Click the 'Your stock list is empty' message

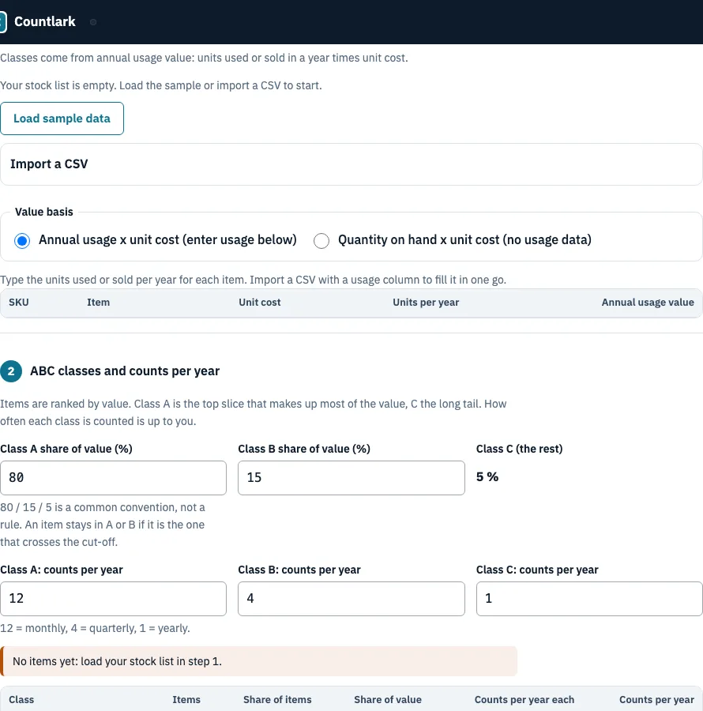(161, 85)
